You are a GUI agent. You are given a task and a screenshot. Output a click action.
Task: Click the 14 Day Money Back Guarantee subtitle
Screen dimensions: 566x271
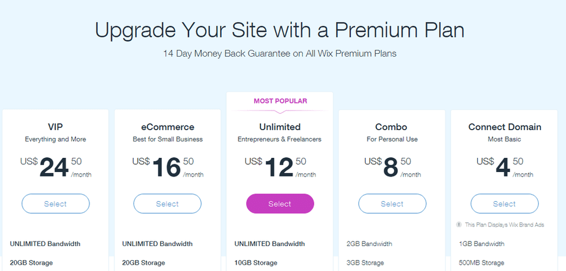(x=280, y=54)
